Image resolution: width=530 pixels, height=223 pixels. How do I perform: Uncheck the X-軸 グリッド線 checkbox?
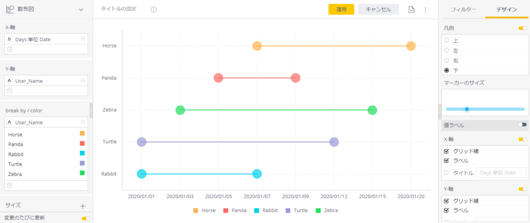(x=446, y=151)
